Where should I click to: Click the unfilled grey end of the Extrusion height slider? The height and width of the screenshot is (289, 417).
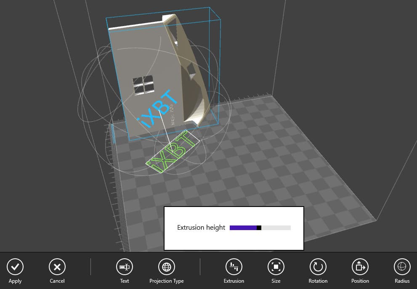pos(276,228)
